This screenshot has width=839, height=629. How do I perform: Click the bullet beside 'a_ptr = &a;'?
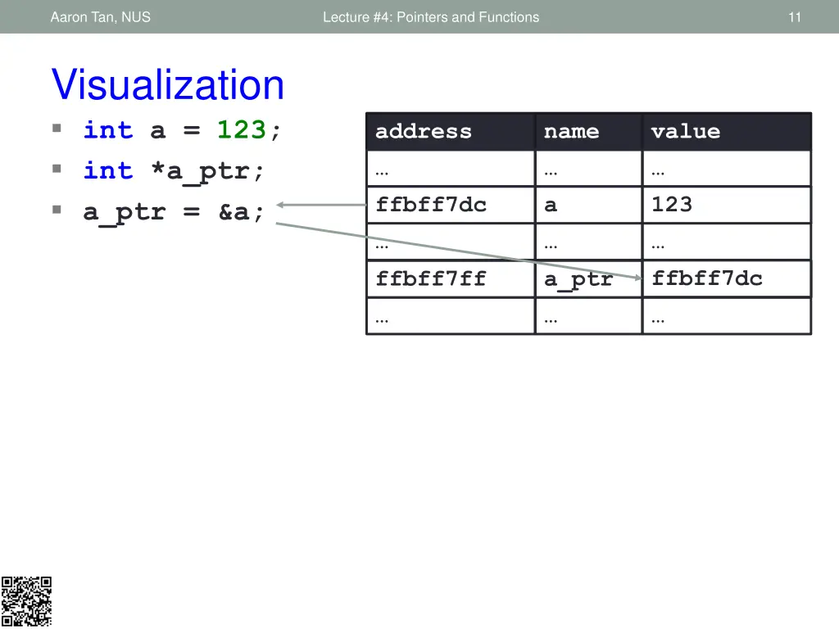[x=57, y=210]
